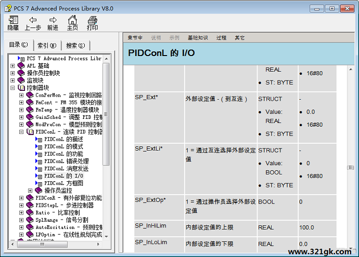Click the open book icon for 控制器块
The image size is (359, 257).
pyautogui.click(x=21, y=88)
